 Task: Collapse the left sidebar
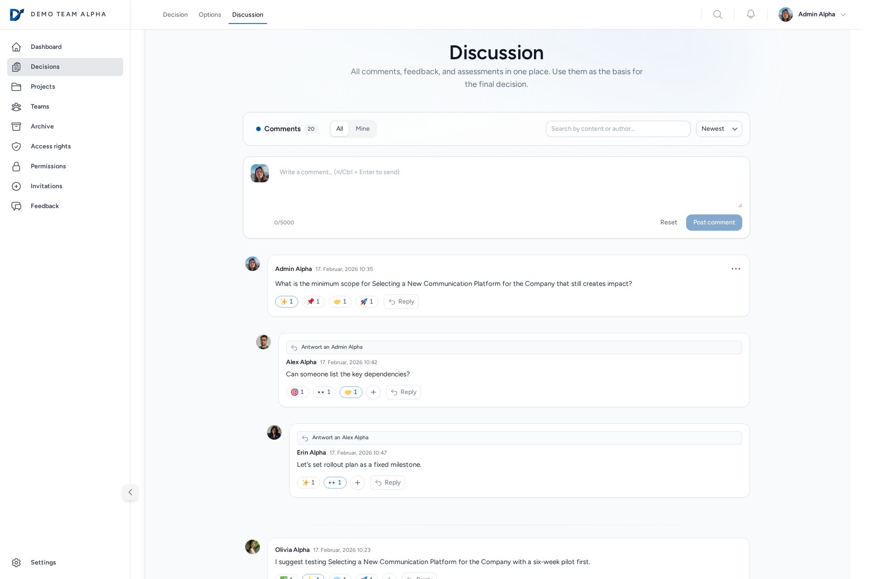click(130, 492)
